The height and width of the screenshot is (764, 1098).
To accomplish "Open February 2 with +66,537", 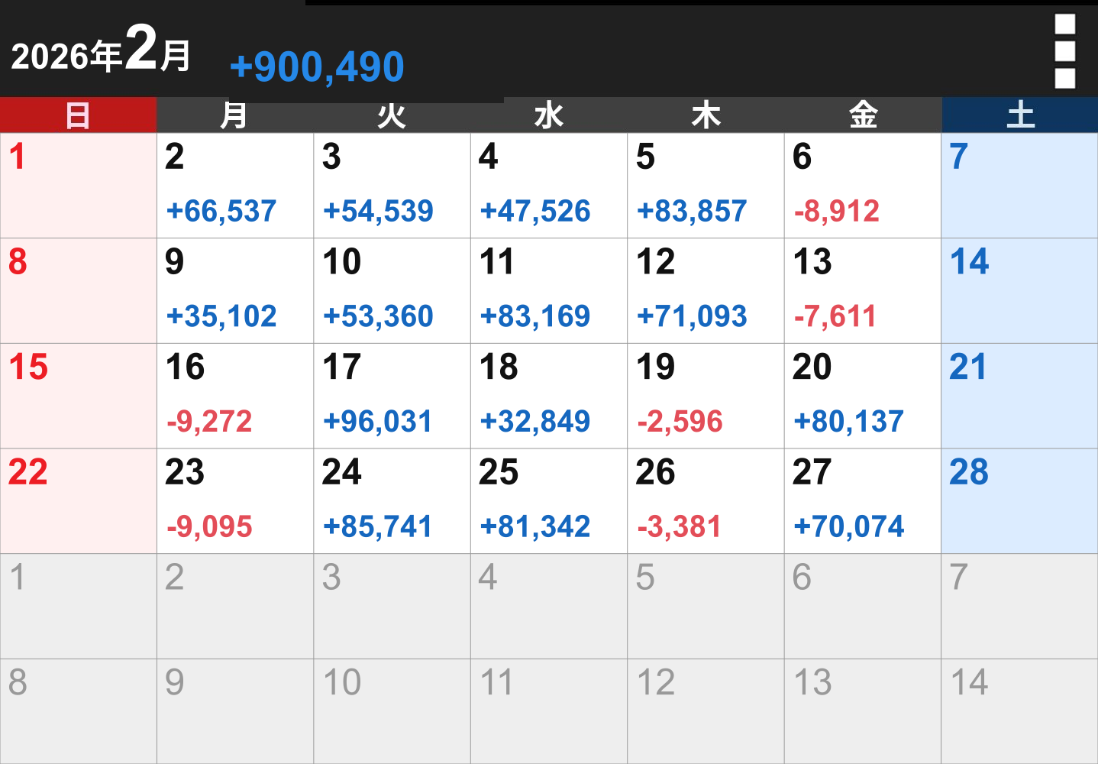I will [235, 186].
